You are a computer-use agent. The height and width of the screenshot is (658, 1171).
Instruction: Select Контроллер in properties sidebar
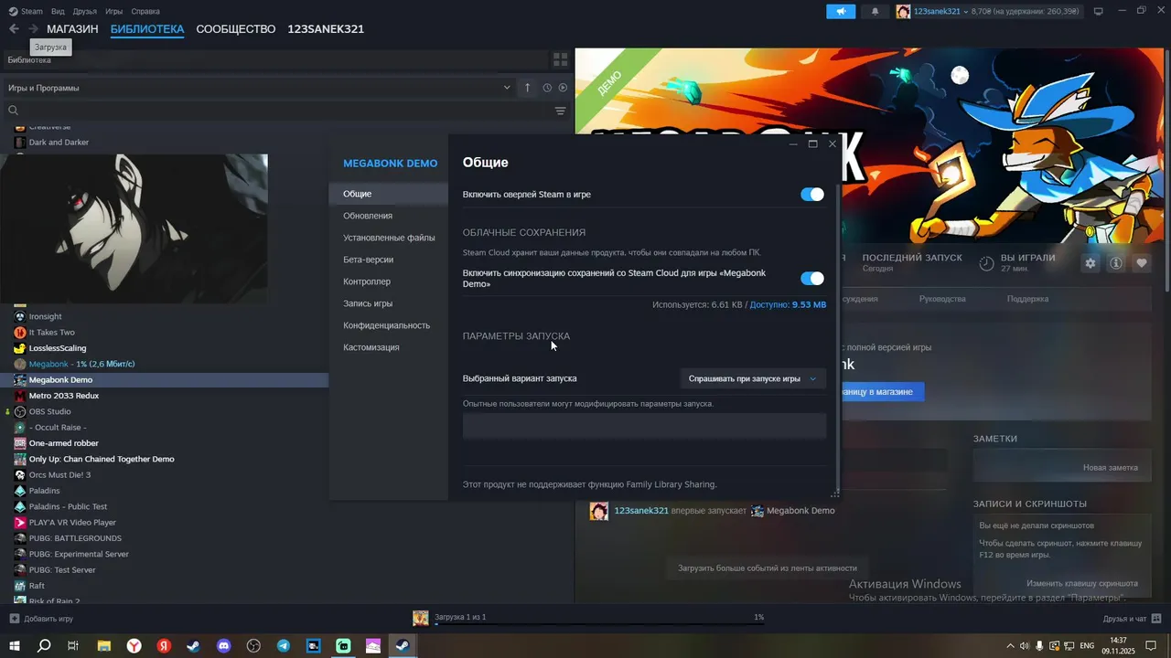367,281
